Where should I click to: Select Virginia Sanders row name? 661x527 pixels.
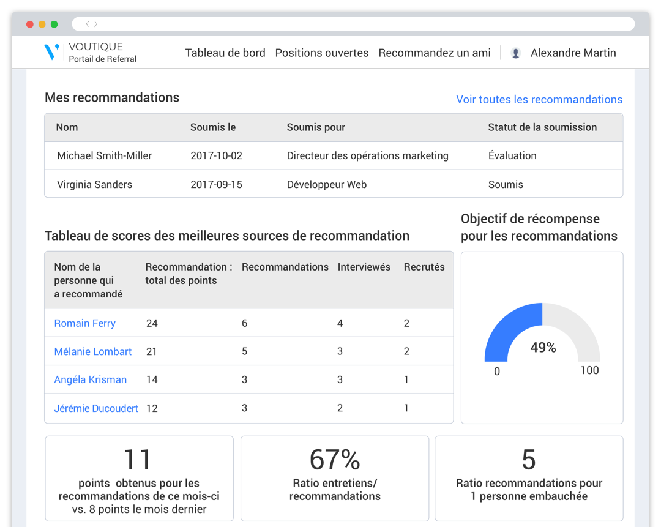(x=94, y=185)
